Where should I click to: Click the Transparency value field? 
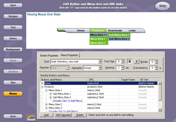(x=152, y=68)
